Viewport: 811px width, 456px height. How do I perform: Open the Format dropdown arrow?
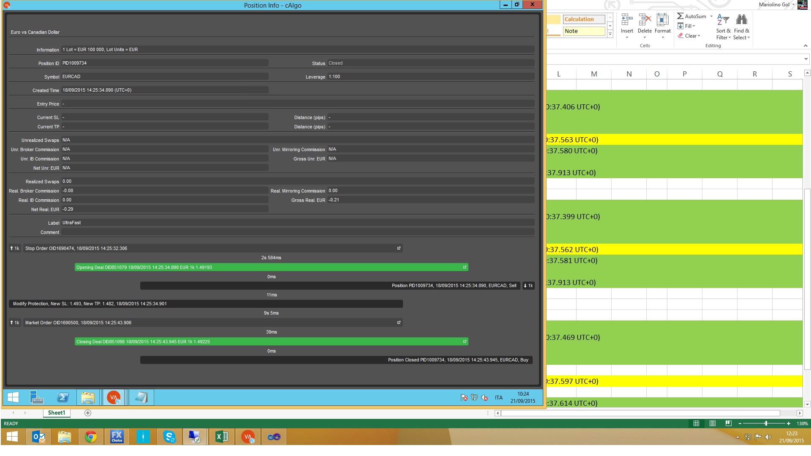[663, 38]
